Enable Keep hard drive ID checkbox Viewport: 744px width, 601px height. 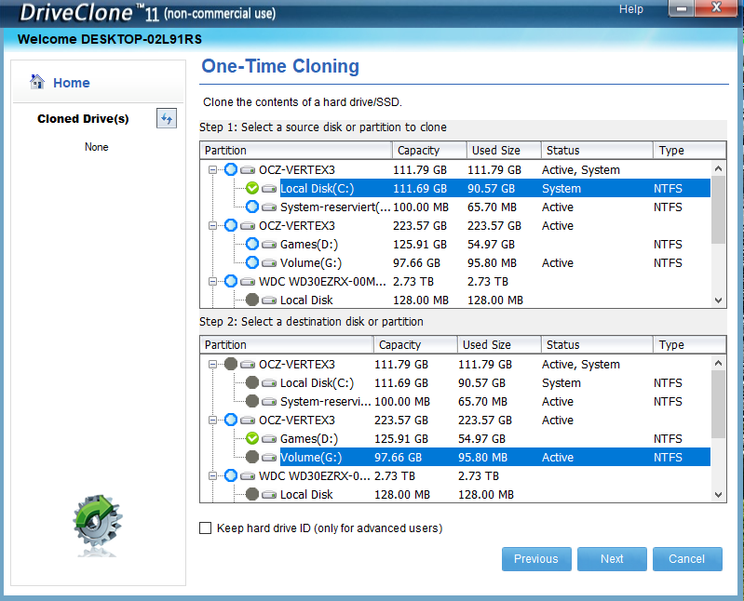click(206, 528)
